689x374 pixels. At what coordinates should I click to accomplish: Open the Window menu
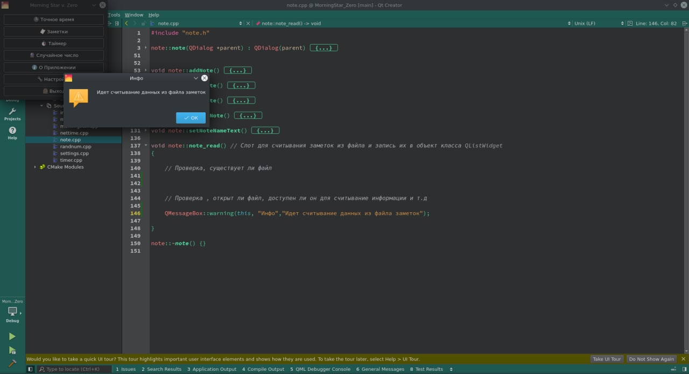(134, 15)
